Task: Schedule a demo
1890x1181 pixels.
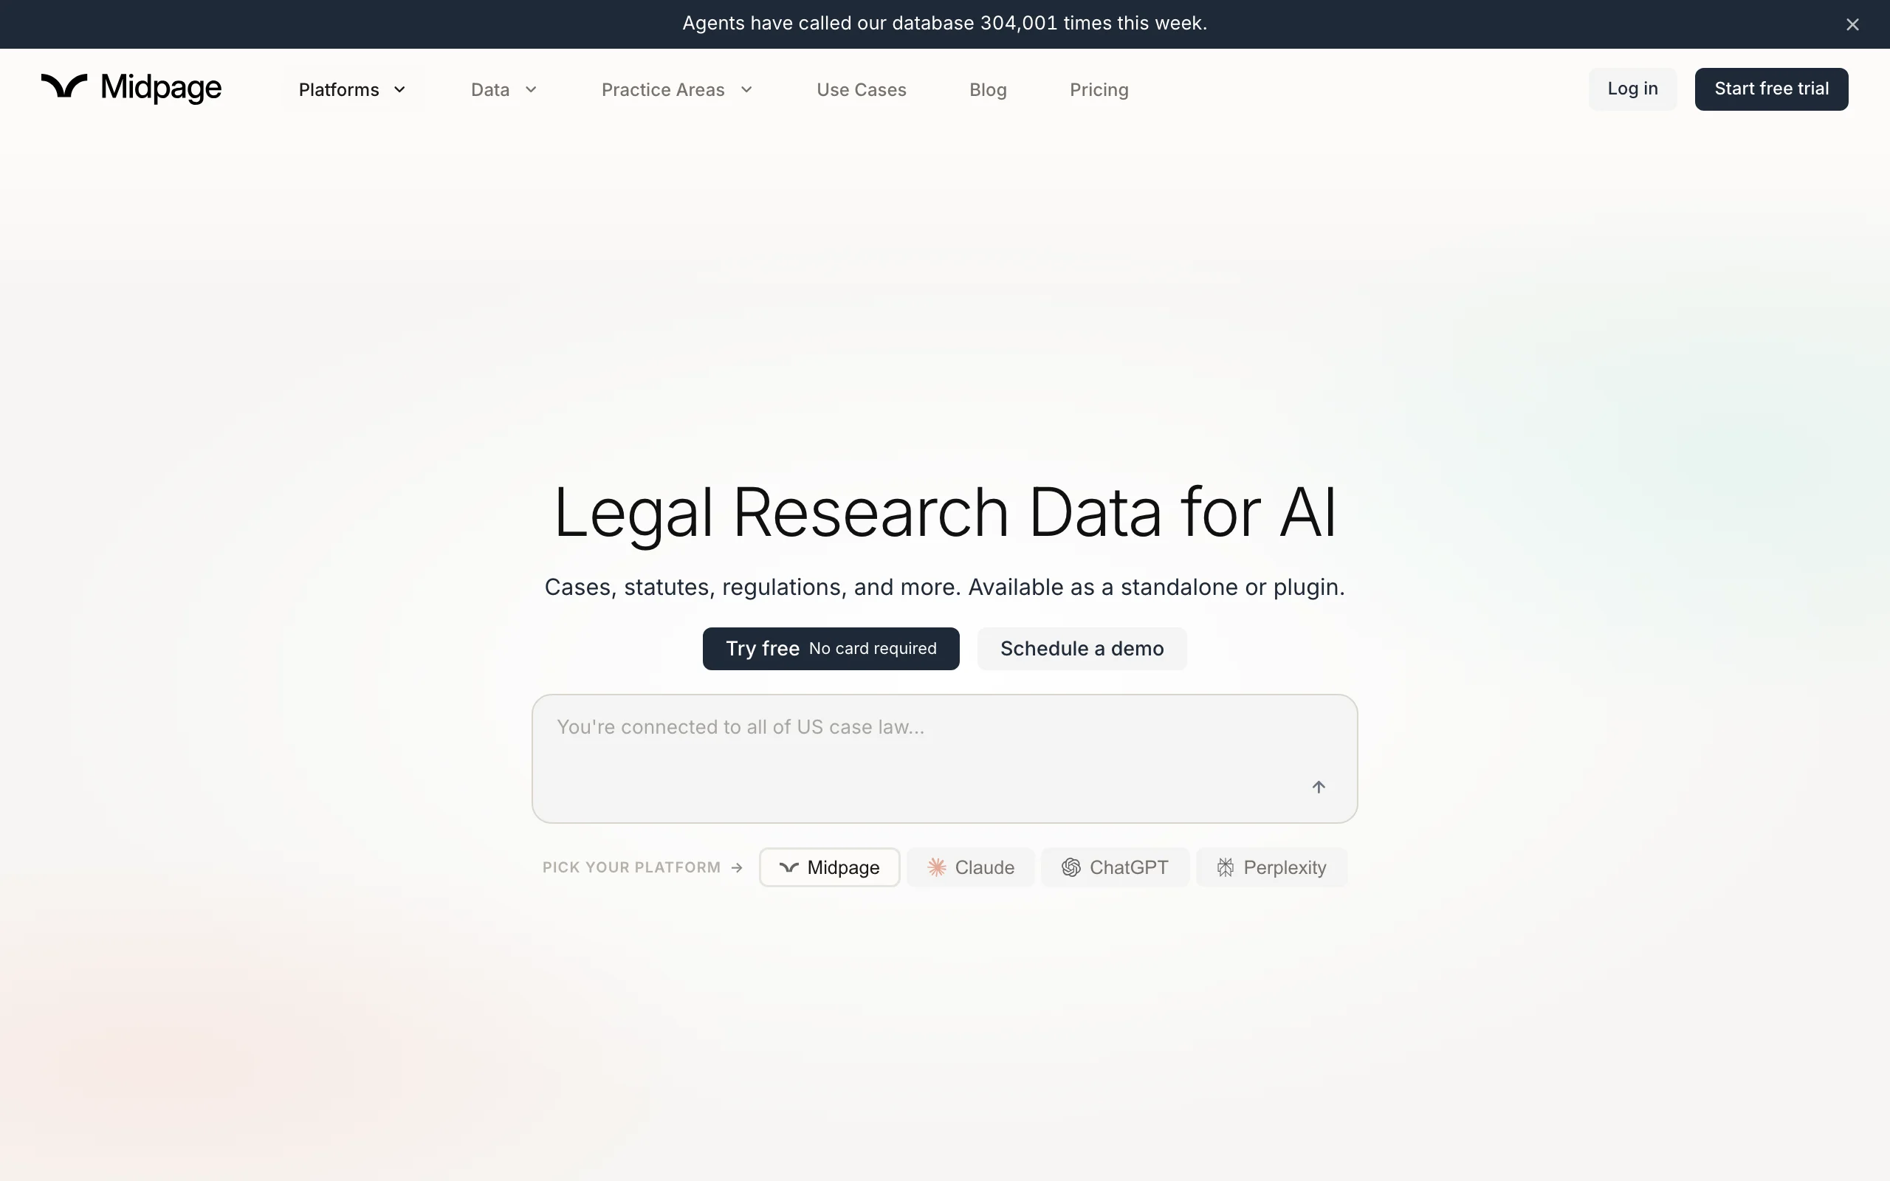Action: click(x=1082, y=648)
